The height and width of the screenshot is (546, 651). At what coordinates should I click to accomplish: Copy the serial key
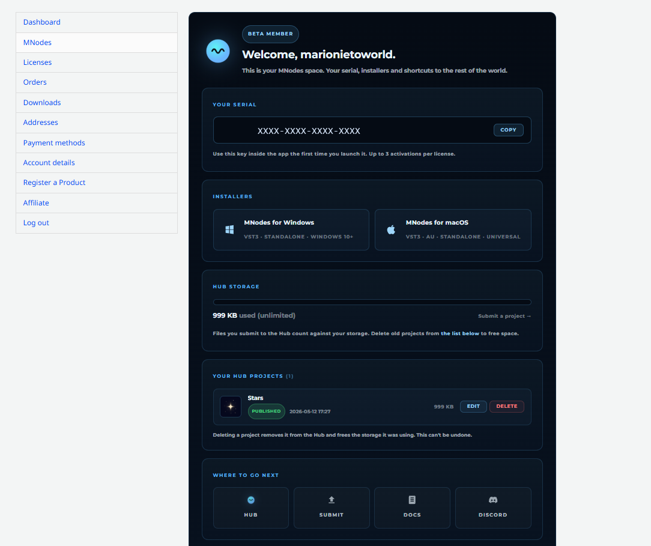click(x=508, y=130)
